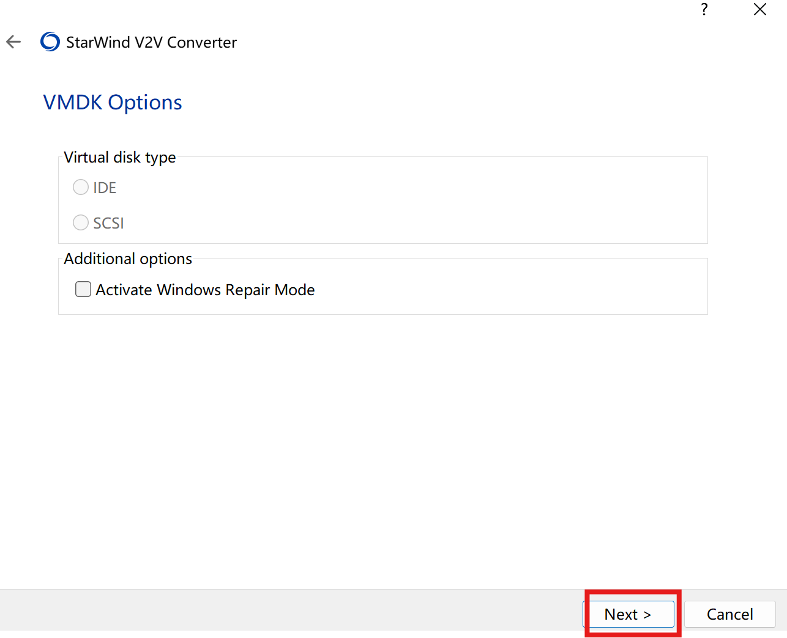Cancel the conversion wizard
The width and height of the screenshot is (787, 638).
pos(729,614)
